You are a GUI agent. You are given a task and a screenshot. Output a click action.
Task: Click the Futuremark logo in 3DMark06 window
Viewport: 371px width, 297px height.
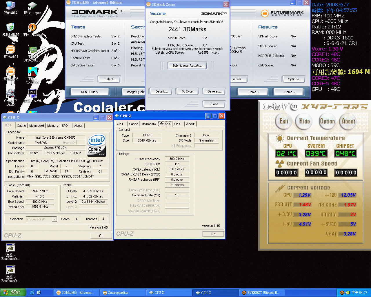[x=282, y=13]
